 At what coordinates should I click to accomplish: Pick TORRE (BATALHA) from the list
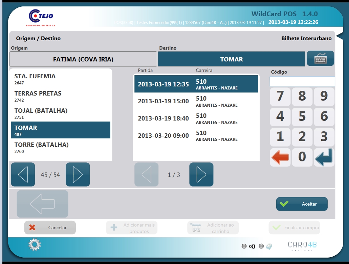pyautogui.click(x=61, y=148)
